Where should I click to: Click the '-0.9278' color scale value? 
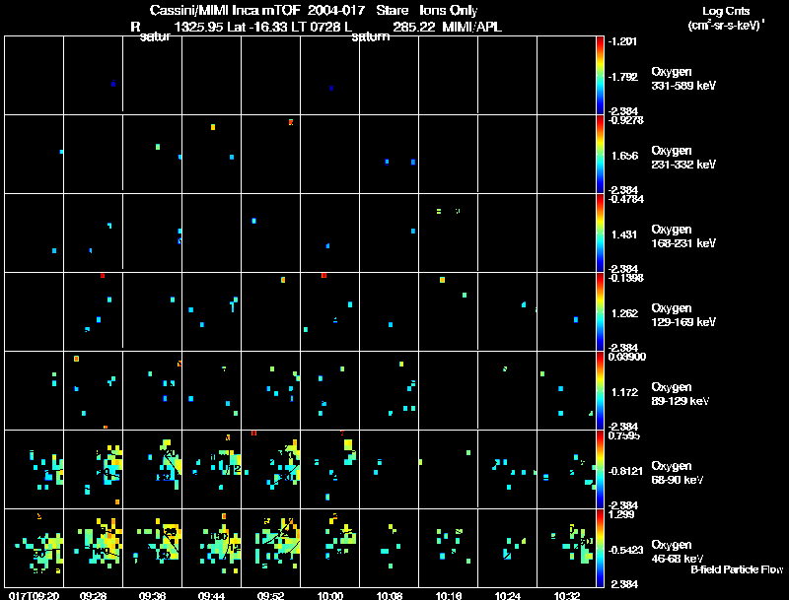point(625,120)
